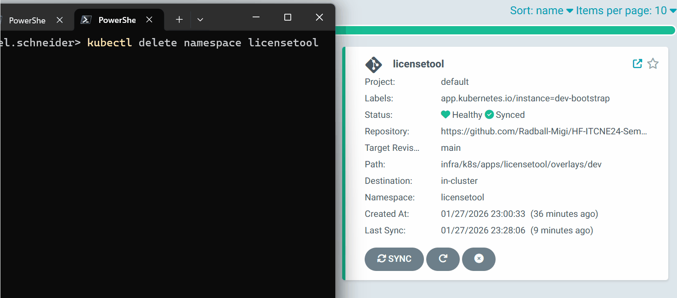Image resolution: width=677 pixels, height=298 pixels.
Task: Close the active PowerShell tab
Action: [149, 19]
